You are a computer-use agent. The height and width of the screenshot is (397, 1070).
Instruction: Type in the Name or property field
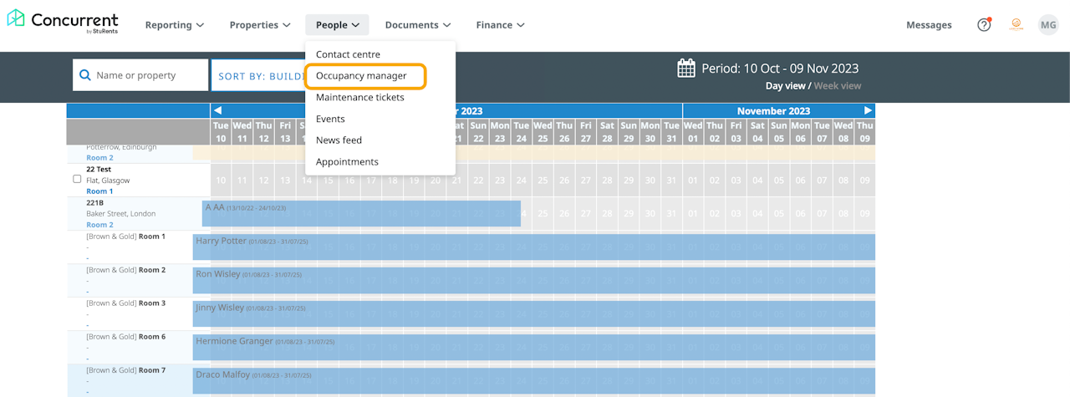(147, 75)
